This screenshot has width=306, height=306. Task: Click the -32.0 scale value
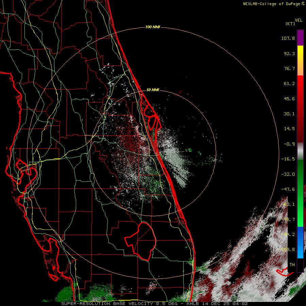click(288, 174)
